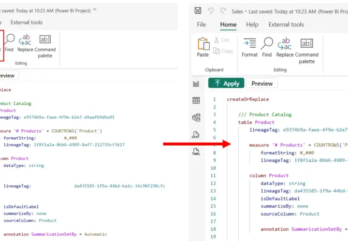Click the '/// Product Catalog' comment in right editor
Image resolution: width=348 pixels, height=241 pixels.
click(265, 114)
